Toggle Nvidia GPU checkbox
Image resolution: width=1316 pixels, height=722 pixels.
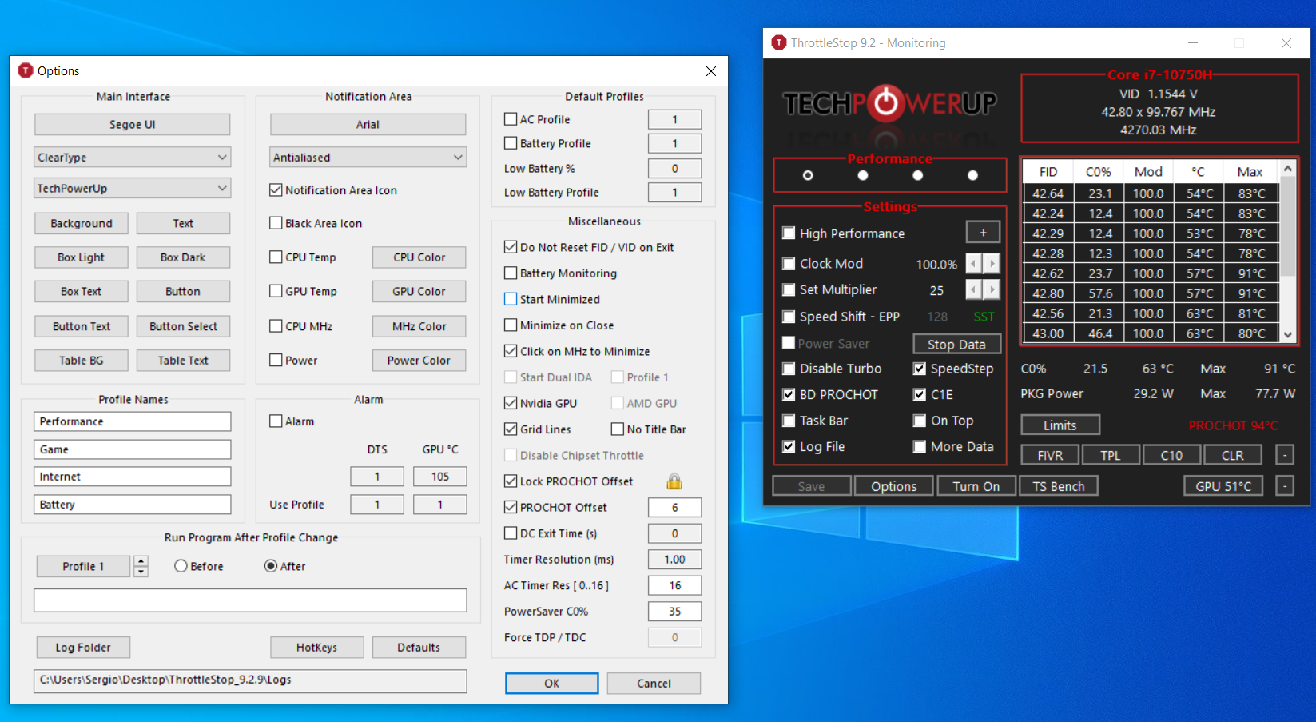pyautogui.click(x=511, y=403)
